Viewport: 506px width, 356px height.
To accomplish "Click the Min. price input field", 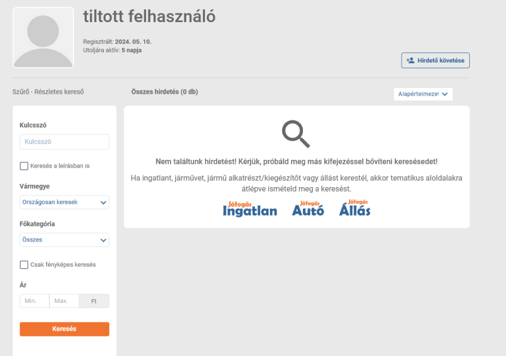I will (x=35, y=301).
